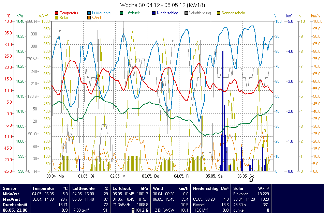Click the dark blue Niederschlag legend swatch
The image size is (324, 213).
[x=154, y=13]
